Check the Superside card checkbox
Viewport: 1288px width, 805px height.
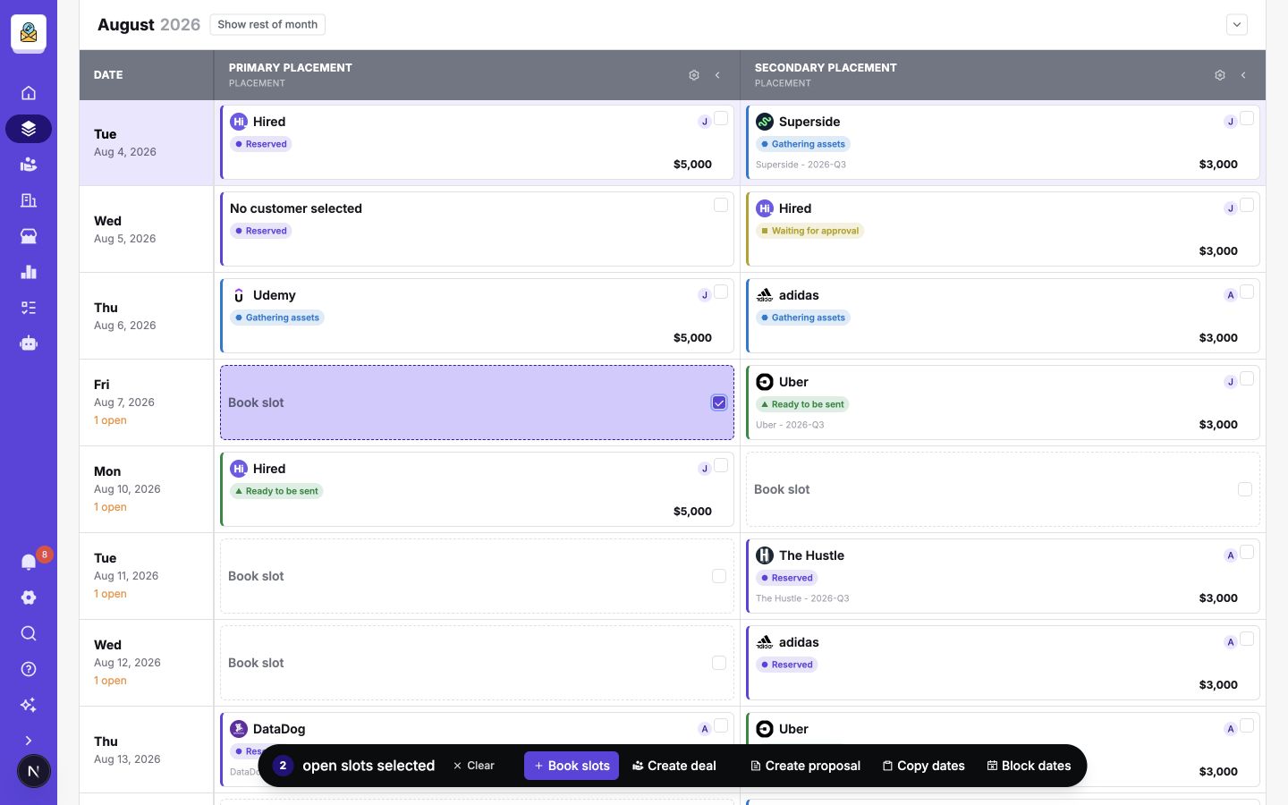[x=1247, y=118]
